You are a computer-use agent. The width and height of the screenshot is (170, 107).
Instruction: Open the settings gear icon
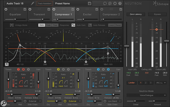[115, 4]
